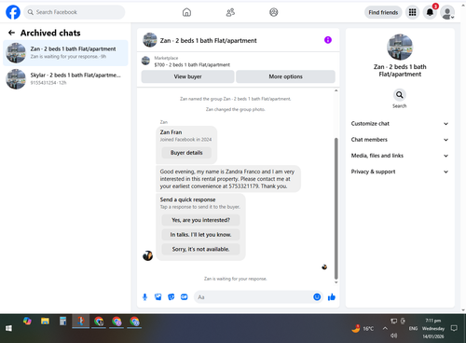Screen dimensions: 466x343
Task: Click 'Joined Facebook in 2024' text
Action: 185,140
